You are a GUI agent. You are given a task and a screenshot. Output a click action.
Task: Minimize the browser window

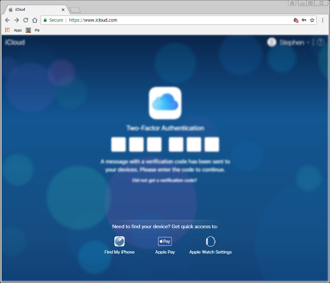point(302,3)
